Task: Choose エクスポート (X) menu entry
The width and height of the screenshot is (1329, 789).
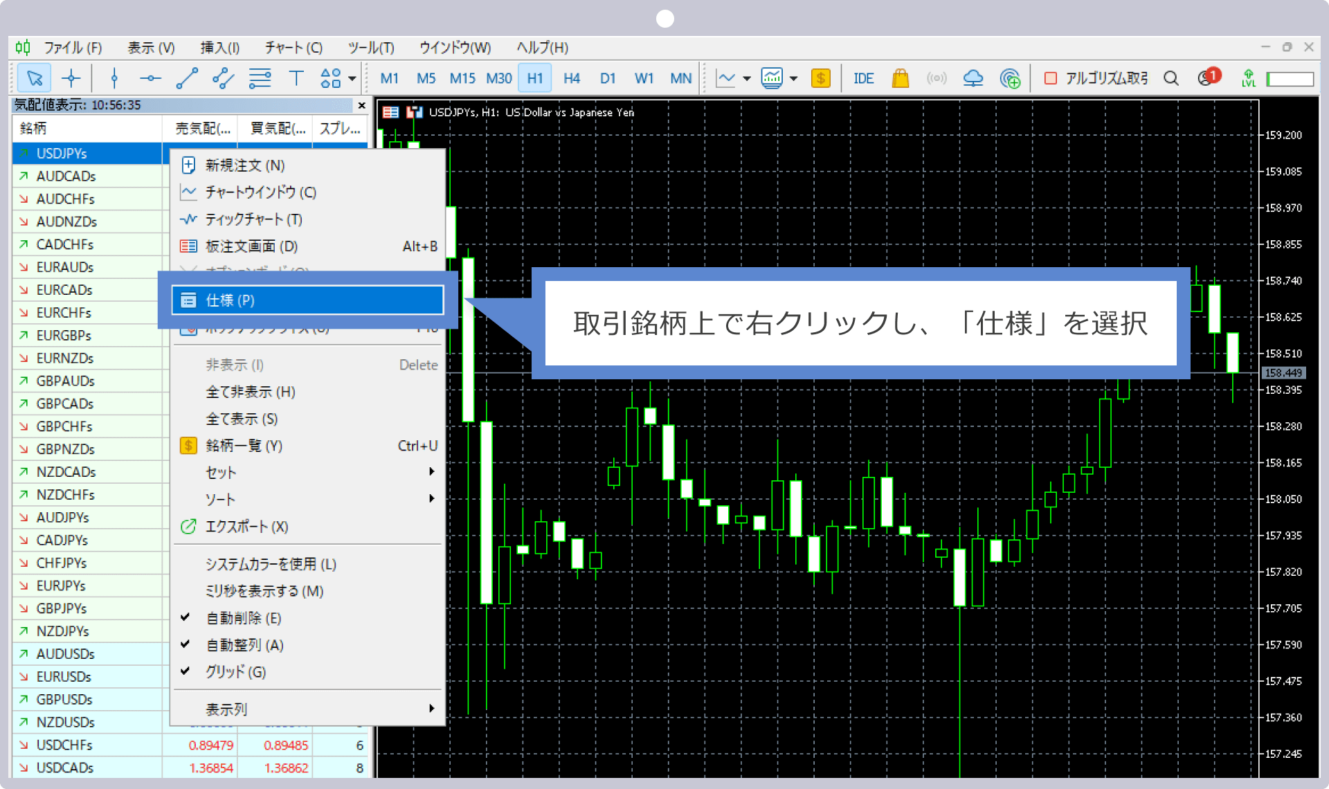Action: (x=307, y=526)
